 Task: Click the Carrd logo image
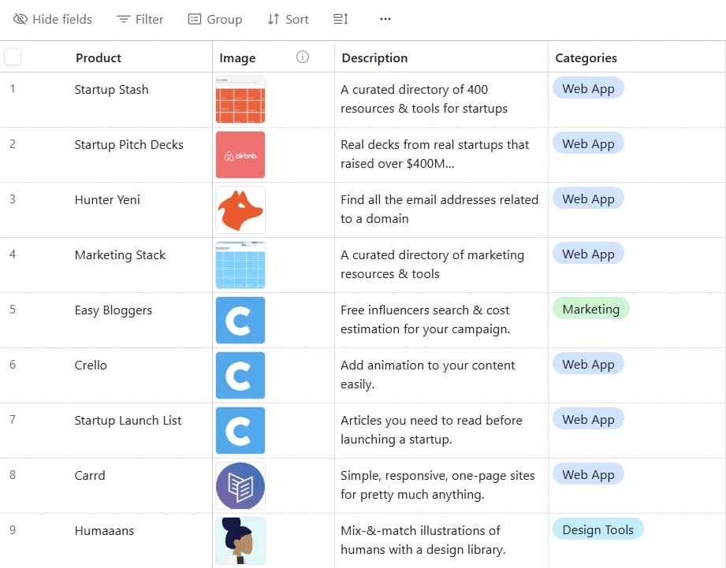[x=240, y=485]
